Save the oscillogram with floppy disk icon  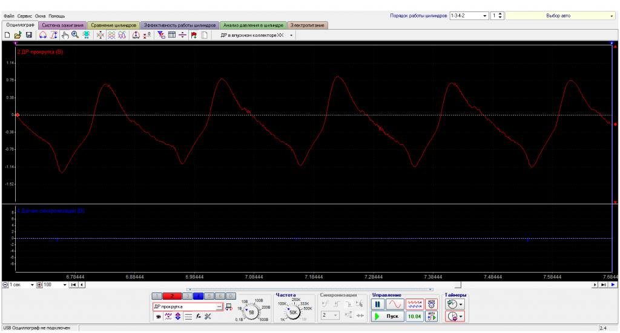[x=29, y=35]
